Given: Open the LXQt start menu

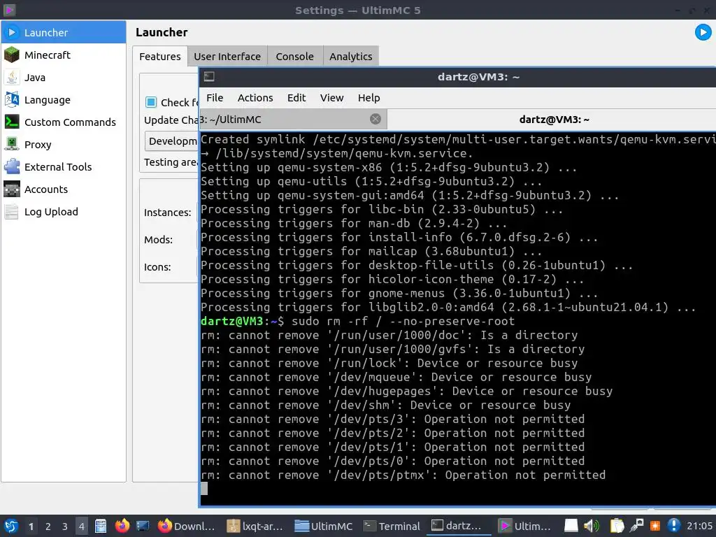Looking at the screenshot, I should click(11, 526).
